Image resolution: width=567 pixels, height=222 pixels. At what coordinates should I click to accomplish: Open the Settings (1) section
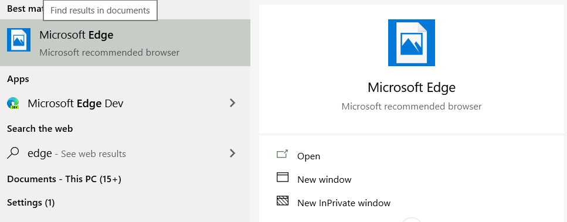(30, 203)
